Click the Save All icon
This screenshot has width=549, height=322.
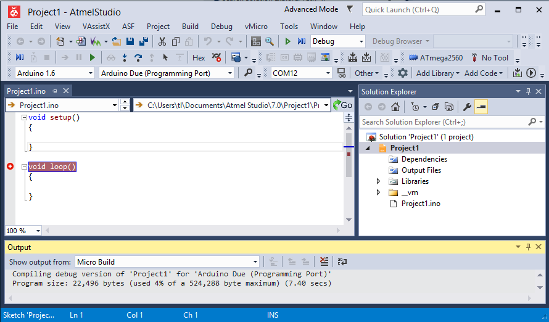pyautogui.click(x=144, y=42)
